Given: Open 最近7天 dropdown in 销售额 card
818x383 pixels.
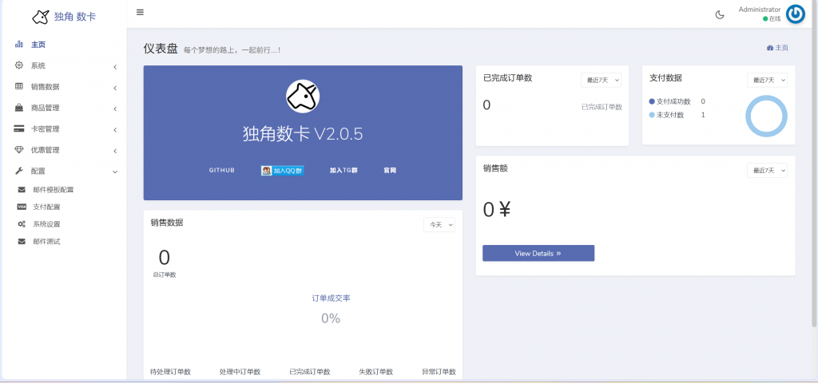Looking at the screenshot, I should [x=766, y=171].
